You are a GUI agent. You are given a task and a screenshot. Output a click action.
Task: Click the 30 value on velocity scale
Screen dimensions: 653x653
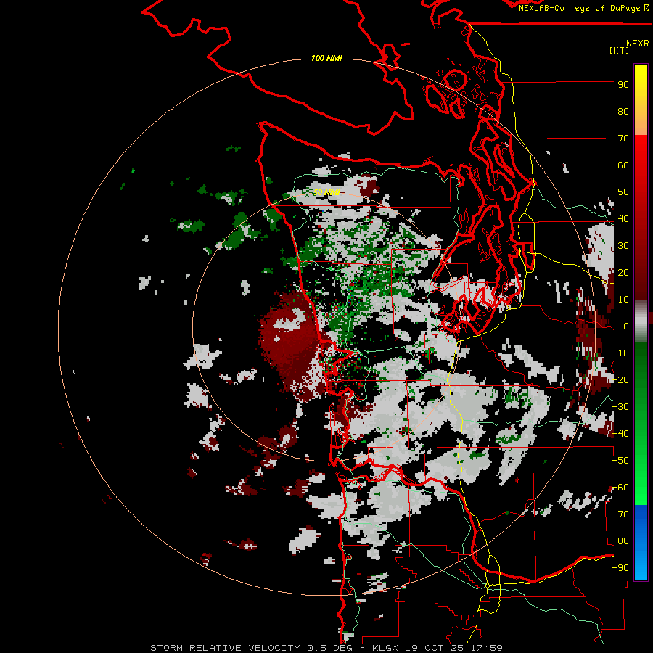623,246
